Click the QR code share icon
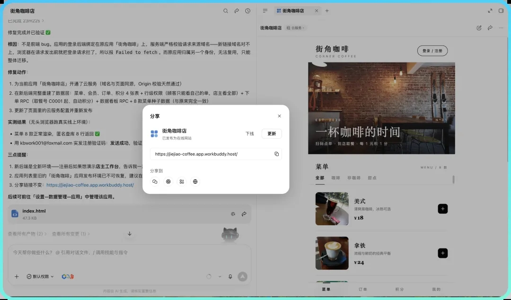The width and height of the screenshot is (511, 300). click(x=182, y=182)
